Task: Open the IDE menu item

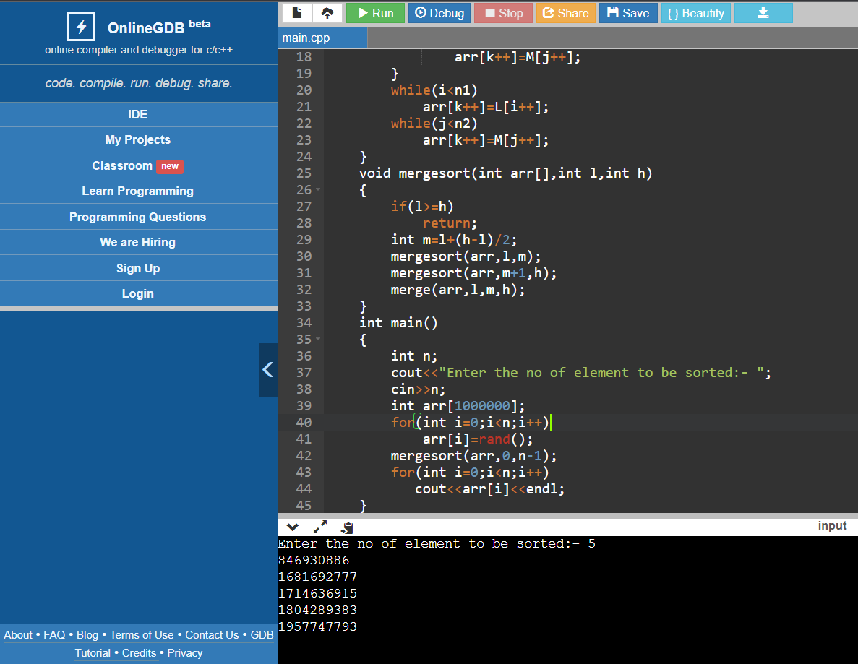Action: point(138,114)
